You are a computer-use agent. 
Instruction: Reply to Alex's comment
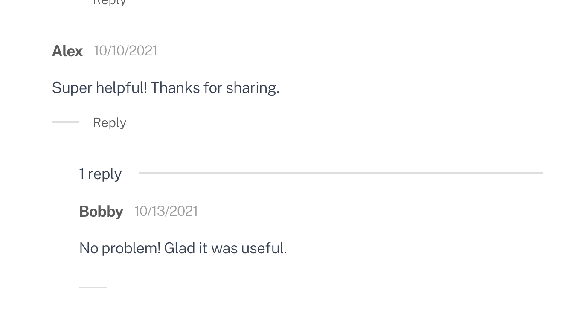[109, 122]
